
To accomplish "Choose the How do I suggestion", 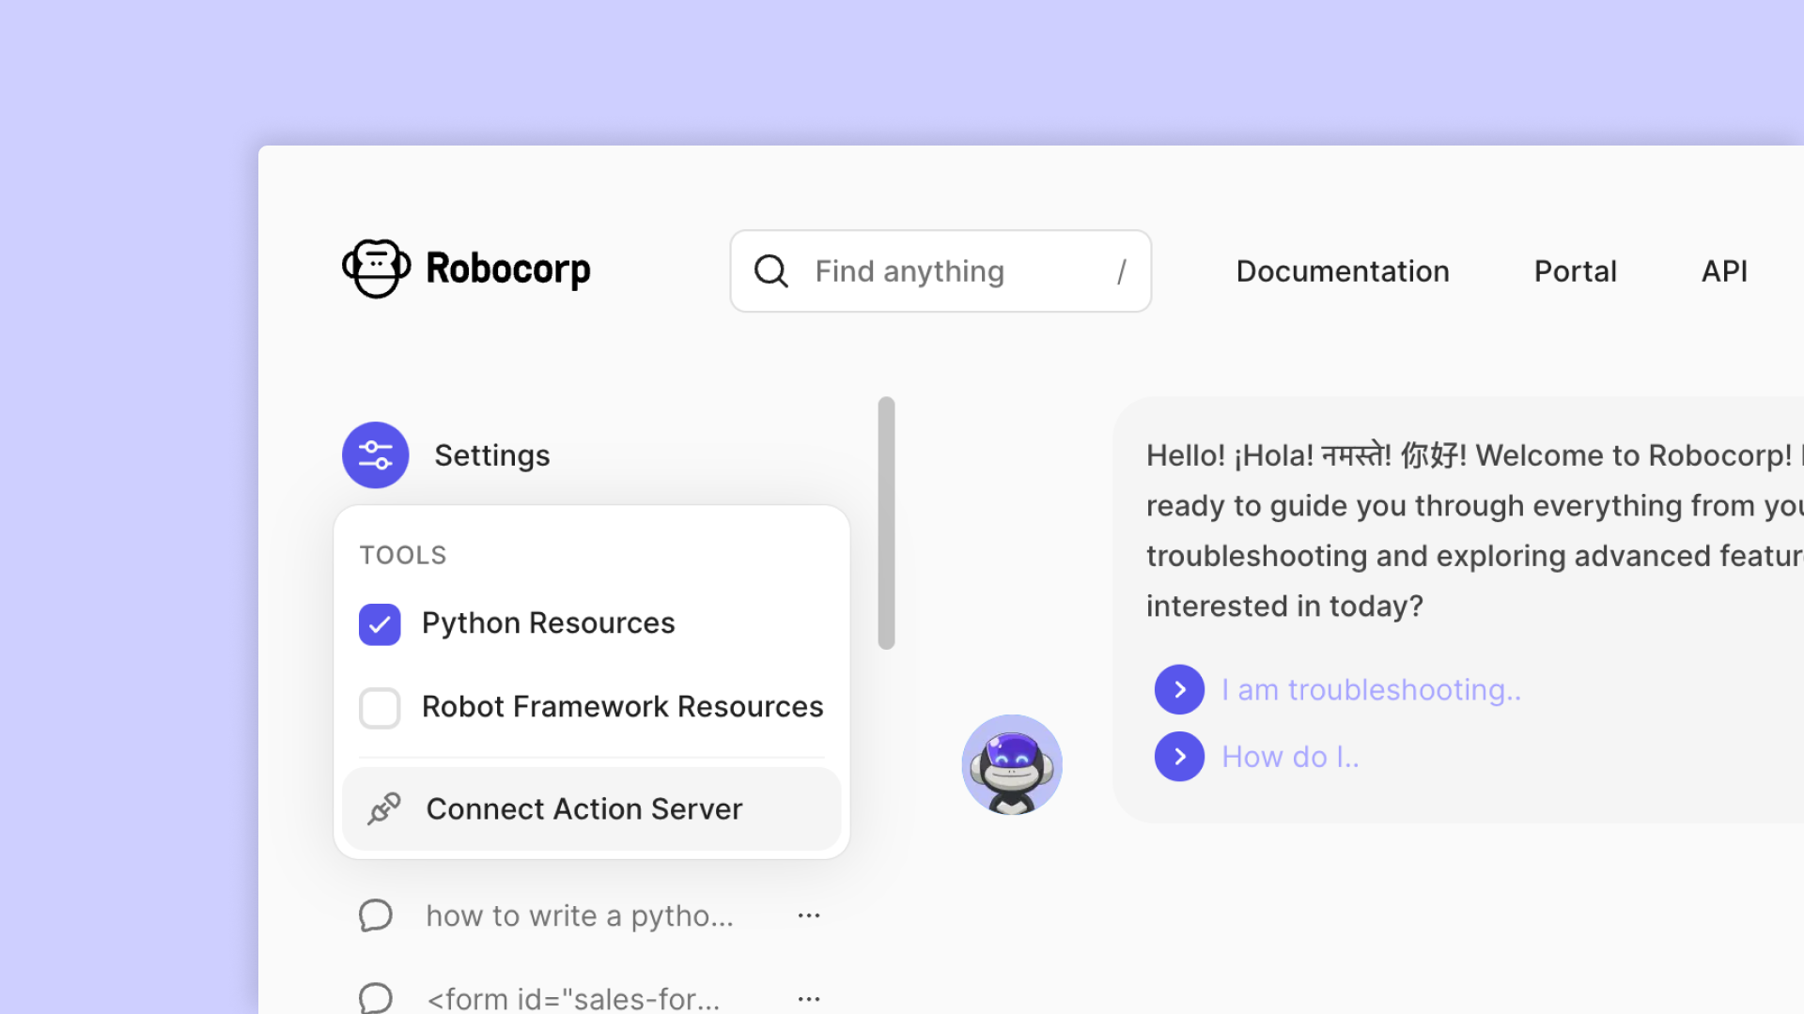I will (x=1291, y=757).
